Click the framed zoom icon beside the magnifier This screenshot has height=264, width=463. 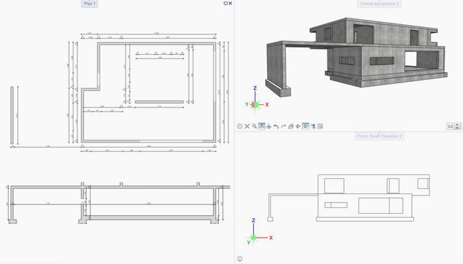pyautogui.click(x=262, y=126)
